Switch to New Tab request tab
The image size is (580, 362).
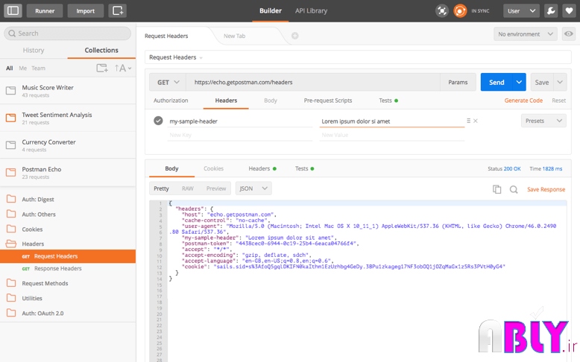(234, 36)
